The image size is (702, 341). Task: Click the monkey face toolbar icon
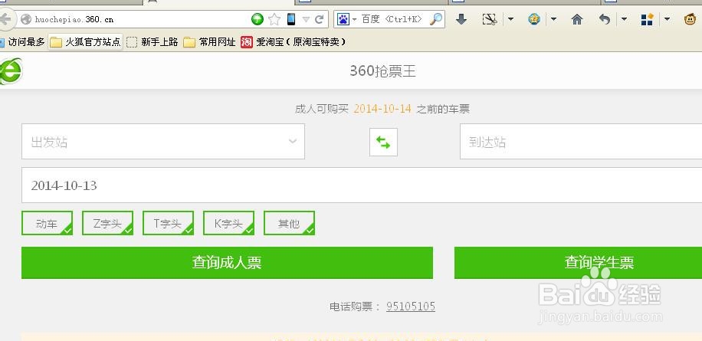[691, 19]
